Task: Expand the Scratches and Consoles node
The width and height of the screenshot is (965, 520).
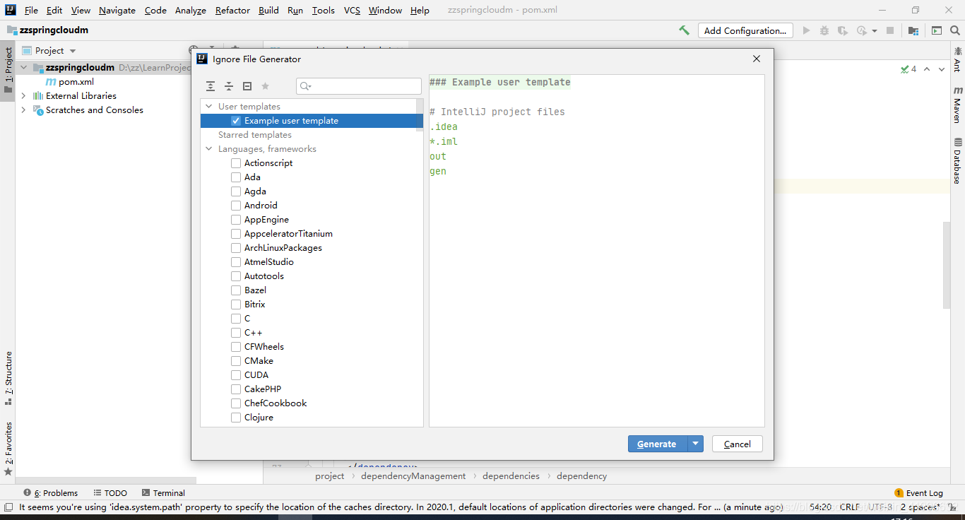Action: coord(24,110)
